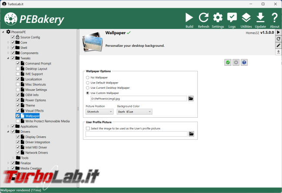Select Display Drivers script
The height and width of the screenshot is (193, 282).
pyautogui.click(x=33, y=137)
